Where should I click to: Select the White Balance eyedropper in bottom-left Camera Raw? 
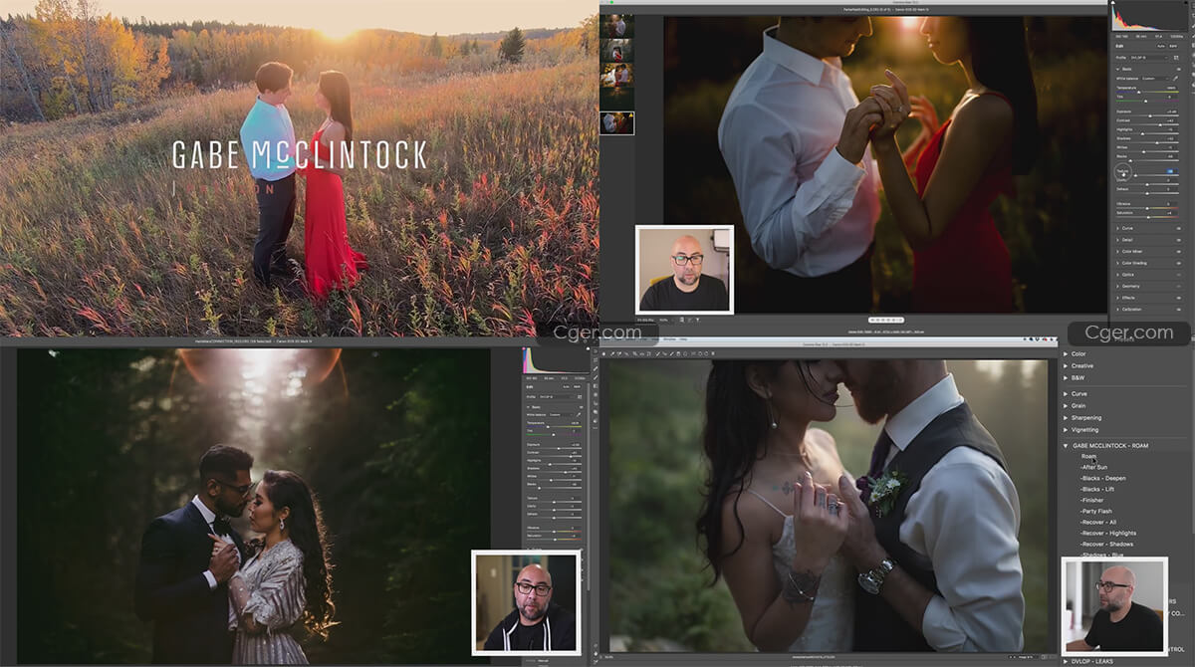coord(578,415)
